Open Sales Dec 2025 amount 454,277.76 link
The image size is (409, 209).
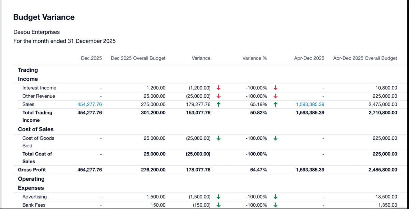coord(90,104)
